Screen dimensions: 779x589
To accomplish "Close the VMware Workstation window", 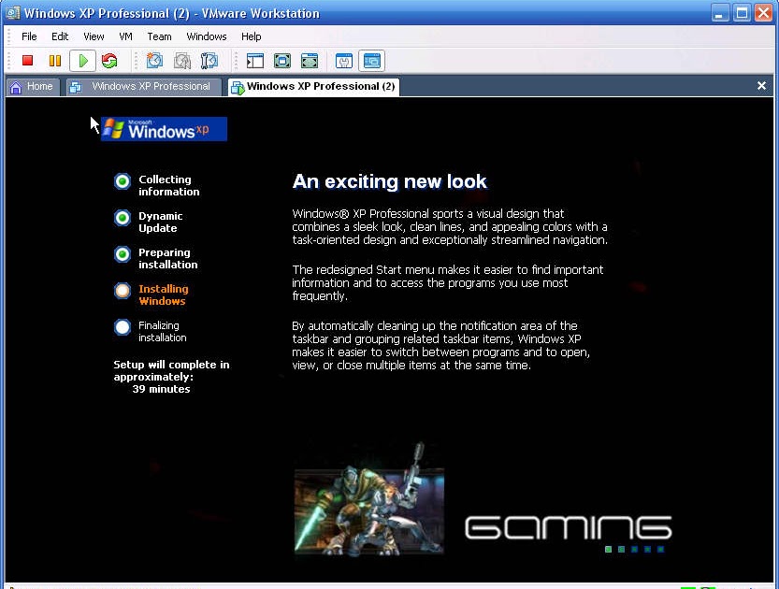I will point(764,13).
